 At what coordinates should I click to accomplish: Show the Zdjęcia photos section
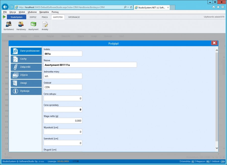26,75
